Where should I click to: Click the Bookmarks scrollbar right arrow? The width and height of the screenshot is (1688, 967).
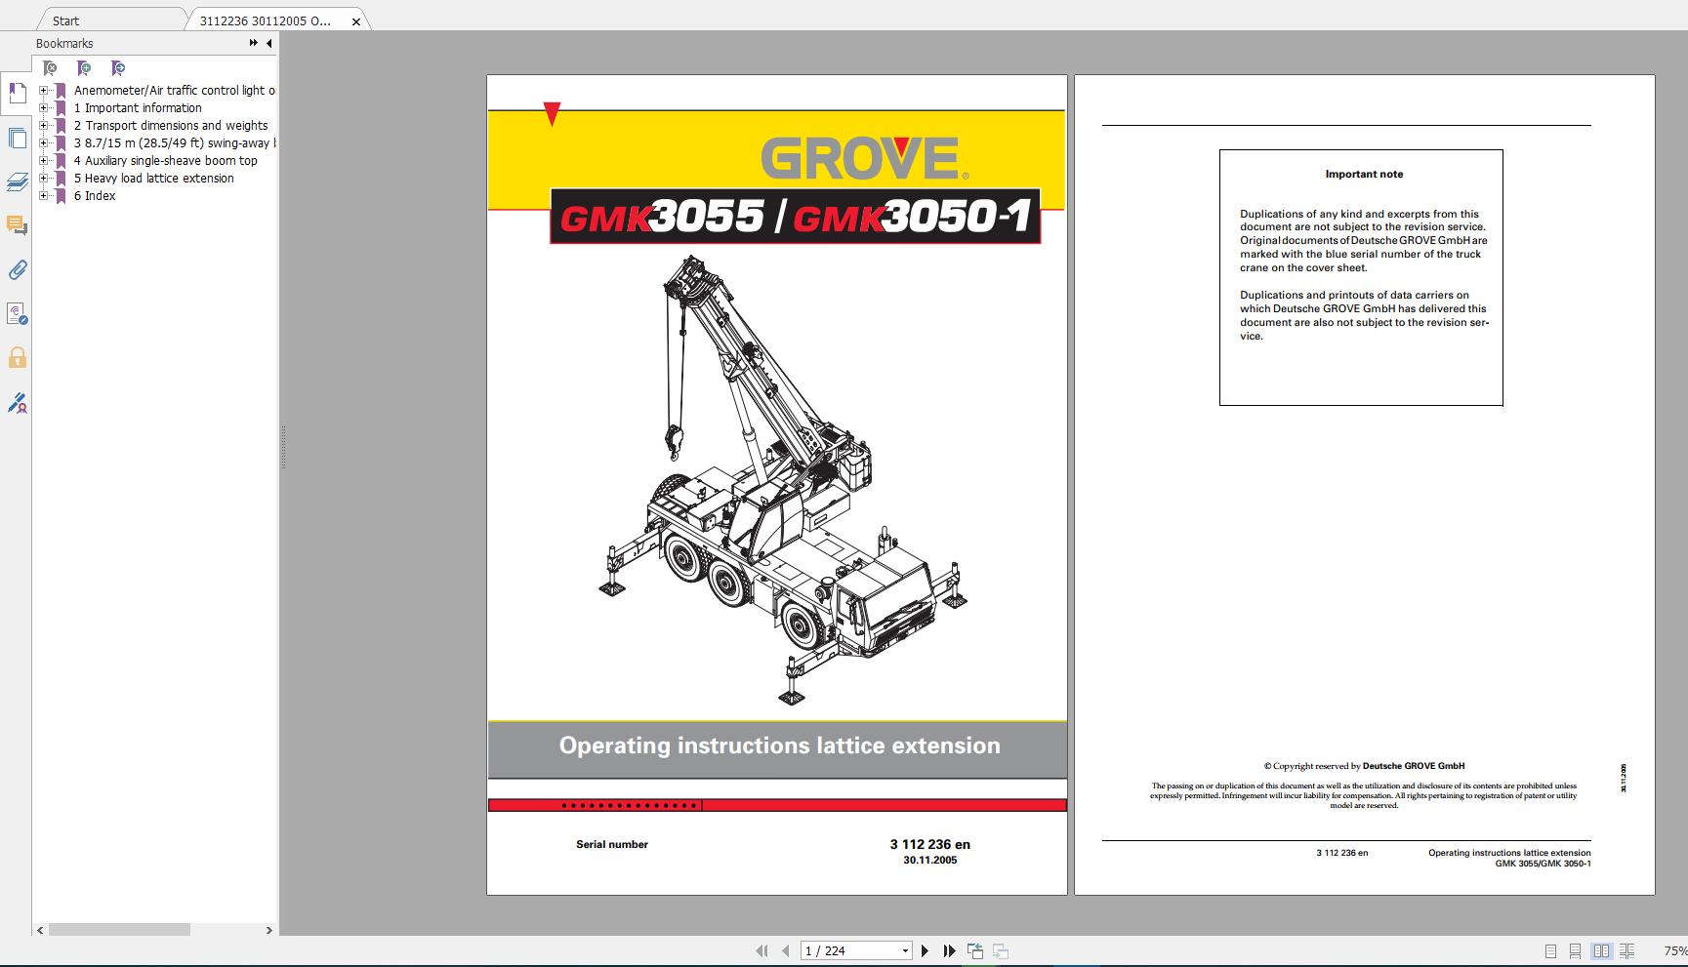tap(268, 930)
